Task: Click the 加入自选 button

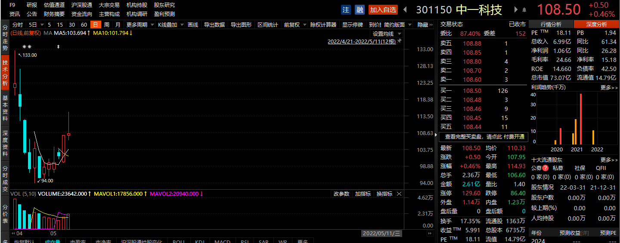Action: (383, 9)
